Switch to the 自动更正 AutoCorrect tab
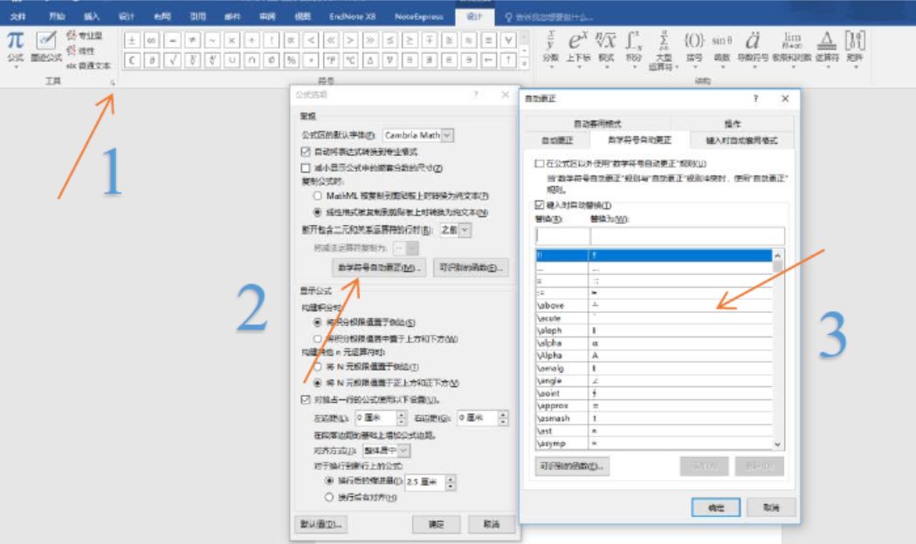Screen dimensions: 916x544 [557, 140]
